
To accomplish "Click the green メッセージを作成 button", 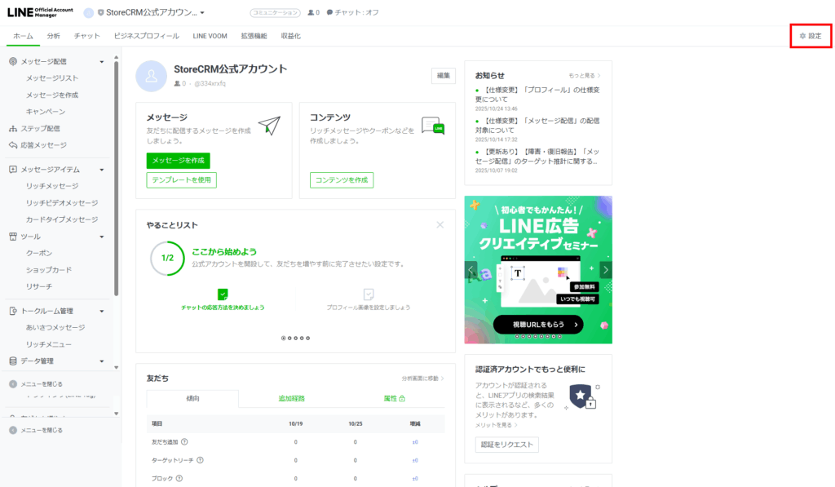I will tap(178, 161).
